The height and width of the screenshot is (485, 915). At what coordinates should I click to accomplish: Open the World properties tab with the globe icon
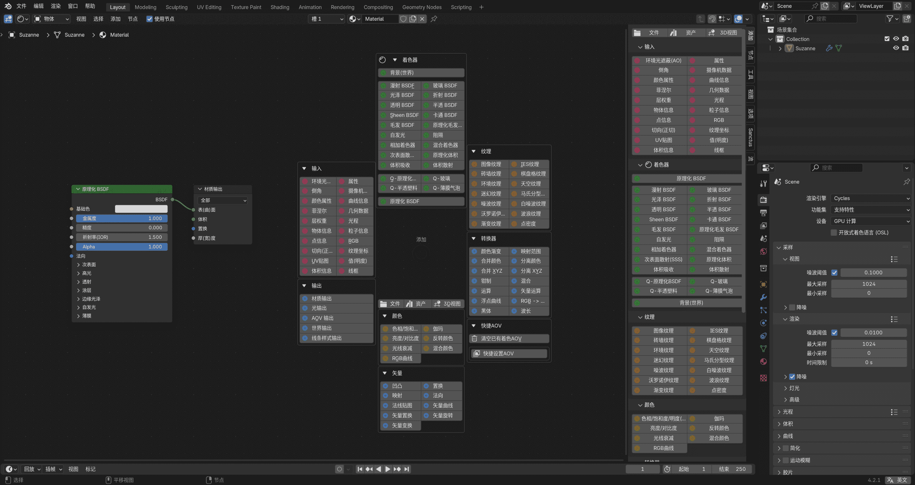click(763, 252)
